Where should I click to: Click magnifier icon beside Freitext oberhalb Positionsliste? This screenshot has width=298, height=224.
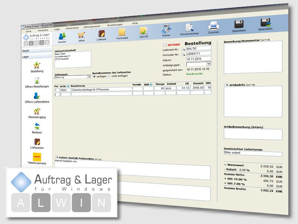point(56,156)
